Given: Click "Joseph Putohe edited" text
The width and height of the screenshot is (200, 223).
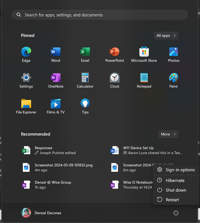Looking at the screenshot, I should click(58, 153).
